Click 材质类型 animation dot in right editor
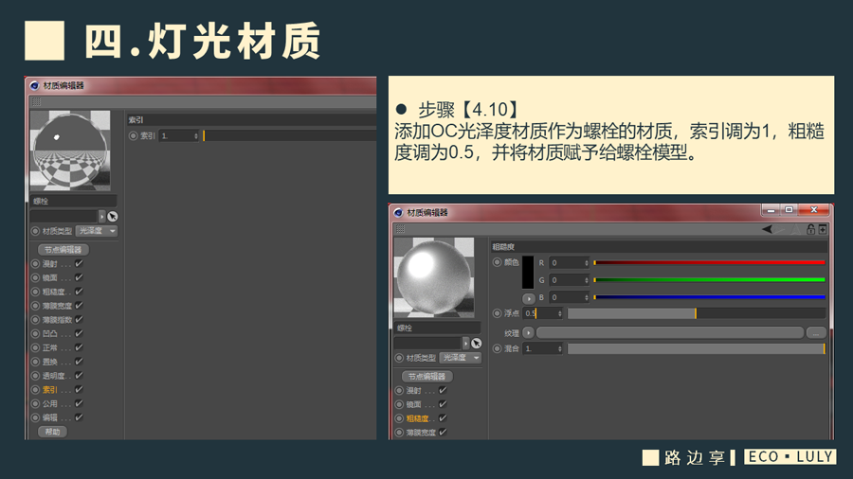853x479 pixels. point(399,358)
